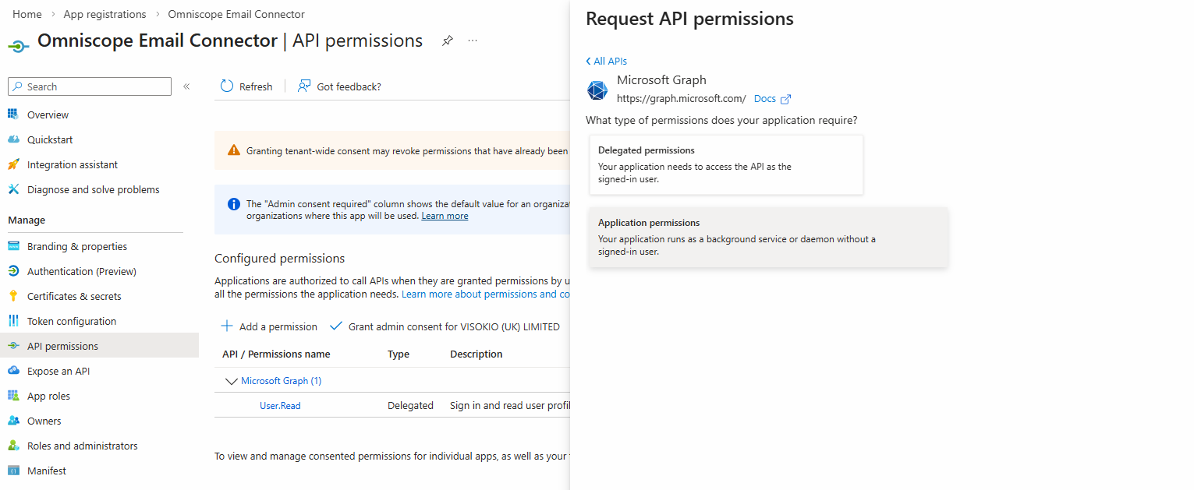Click the Integration assistant rocket icon
Screen dimensions: 1194x490
point(13,164)
